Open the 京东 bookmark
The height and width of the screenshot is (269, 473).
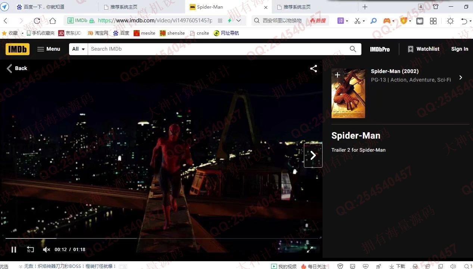tap(70, 33)
